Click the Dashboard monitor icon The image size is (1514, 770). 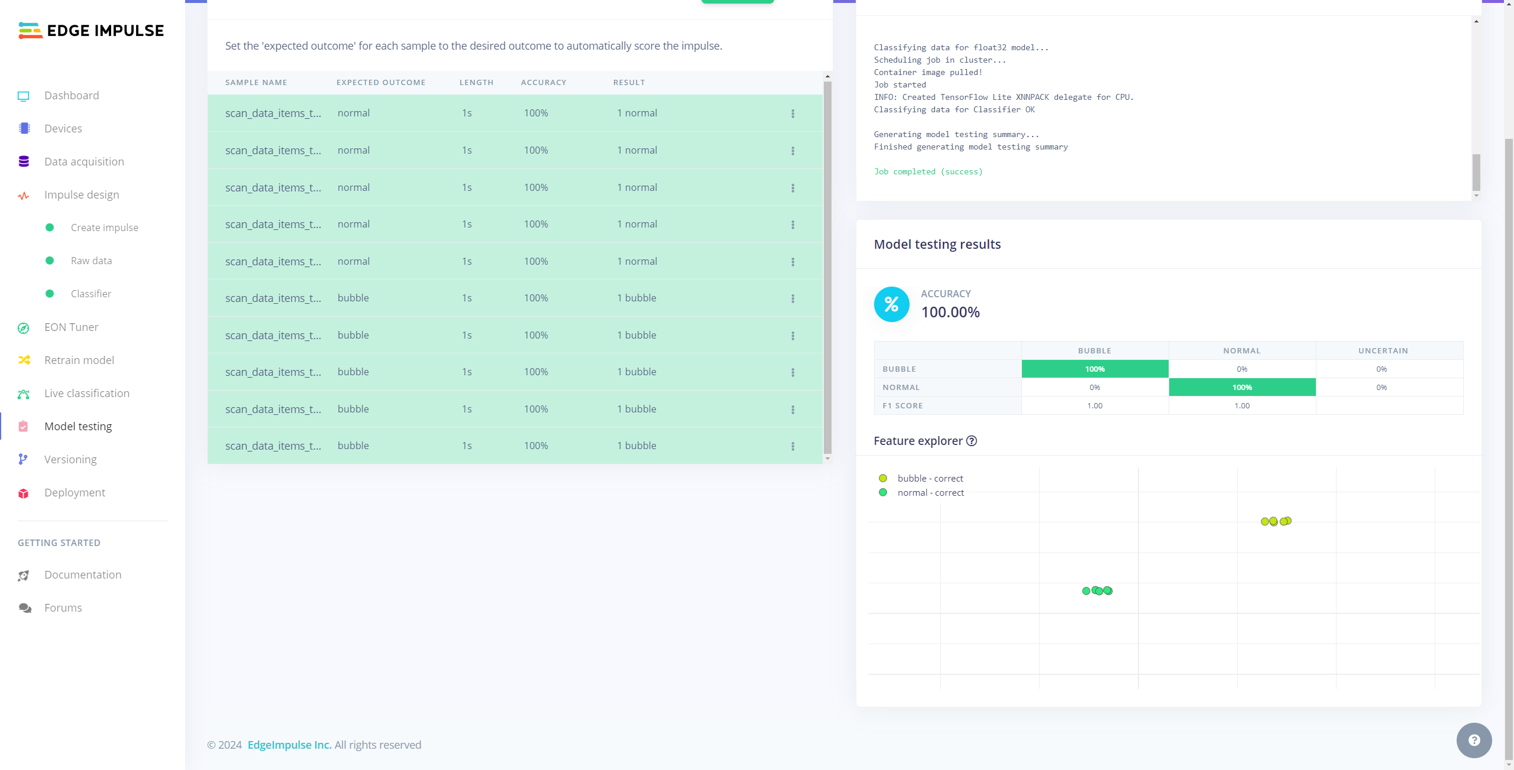24,96
